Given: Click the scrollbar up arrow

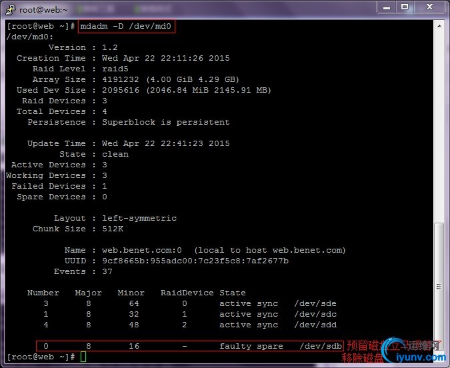Looking at the screenshot, I should point(439,26).
